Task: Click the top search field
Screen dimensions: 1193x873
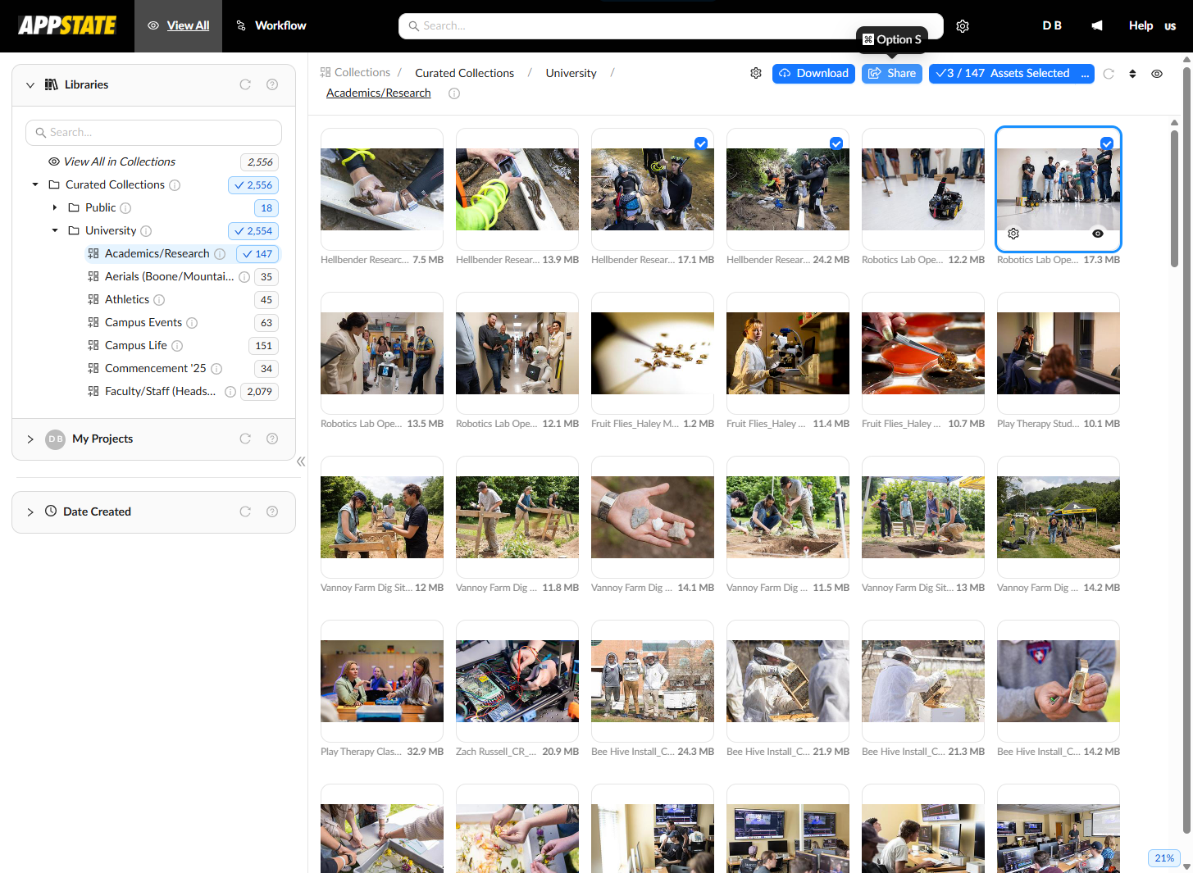Action: tap(671, 26)
